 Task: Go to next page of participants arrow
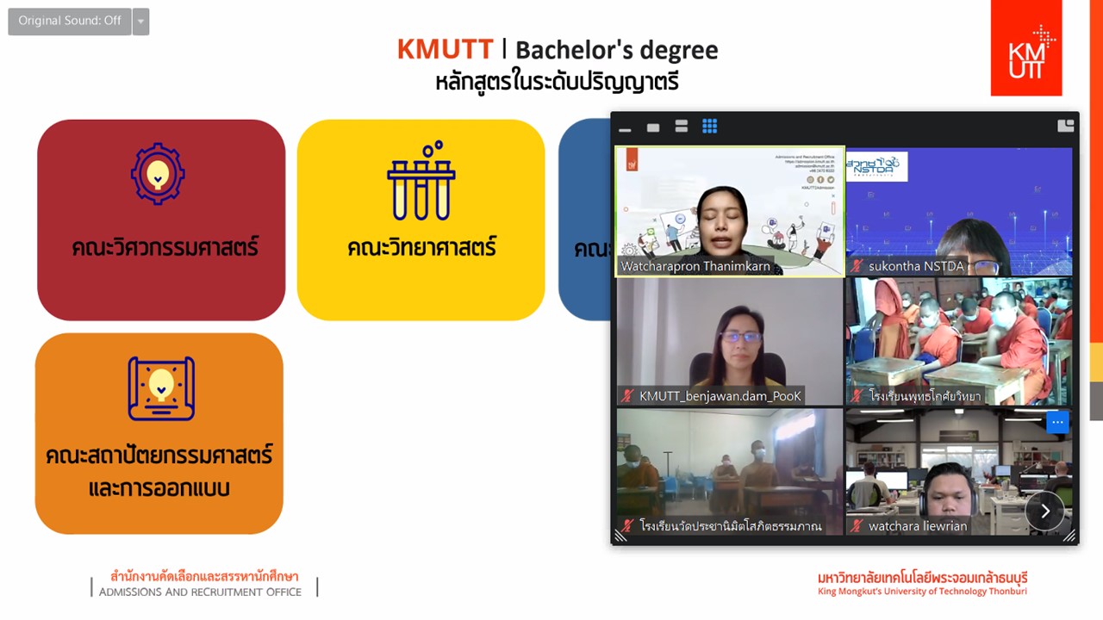(1044, 512)
